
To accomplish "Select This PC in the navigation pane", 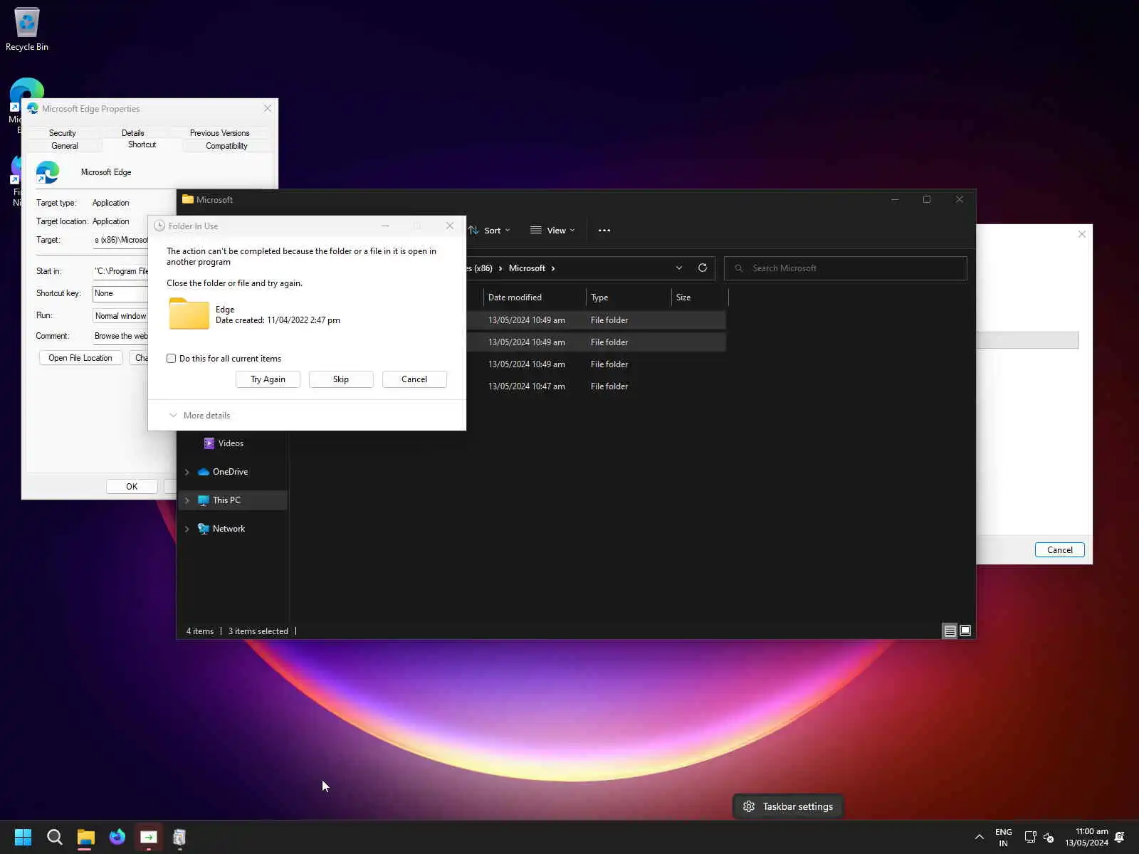I will click(x=226, y=500).
